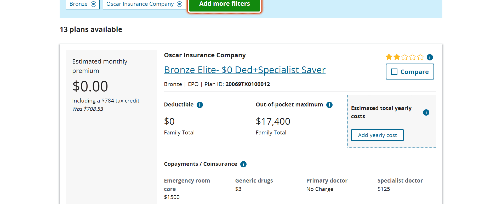Click the Add more filters button
Screen dimensions: 502x204
tap(225, 5)
